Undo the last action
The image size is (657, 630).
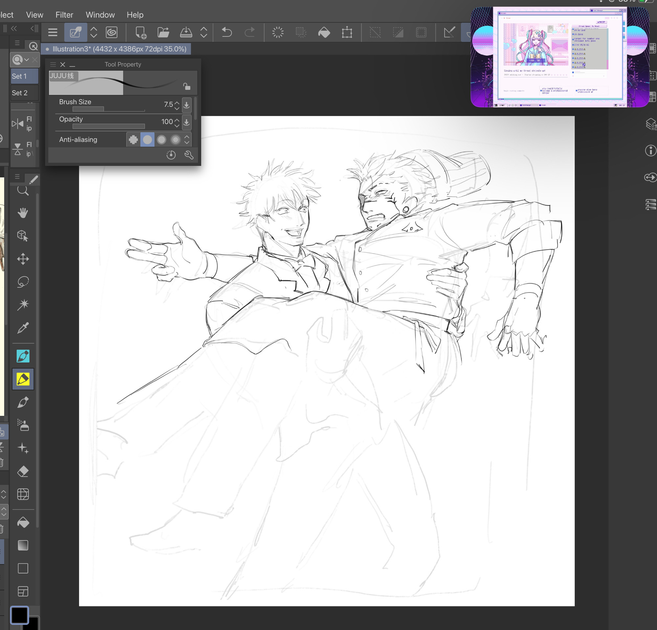[227, 33]
